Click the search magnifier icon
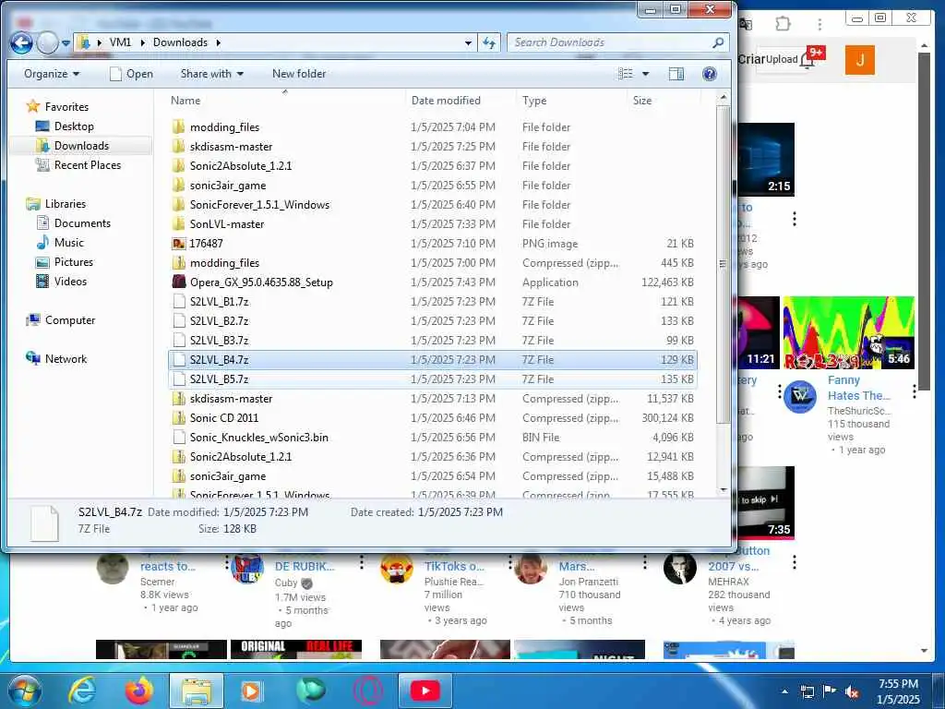The image size is (945, 709). point(718,42)
